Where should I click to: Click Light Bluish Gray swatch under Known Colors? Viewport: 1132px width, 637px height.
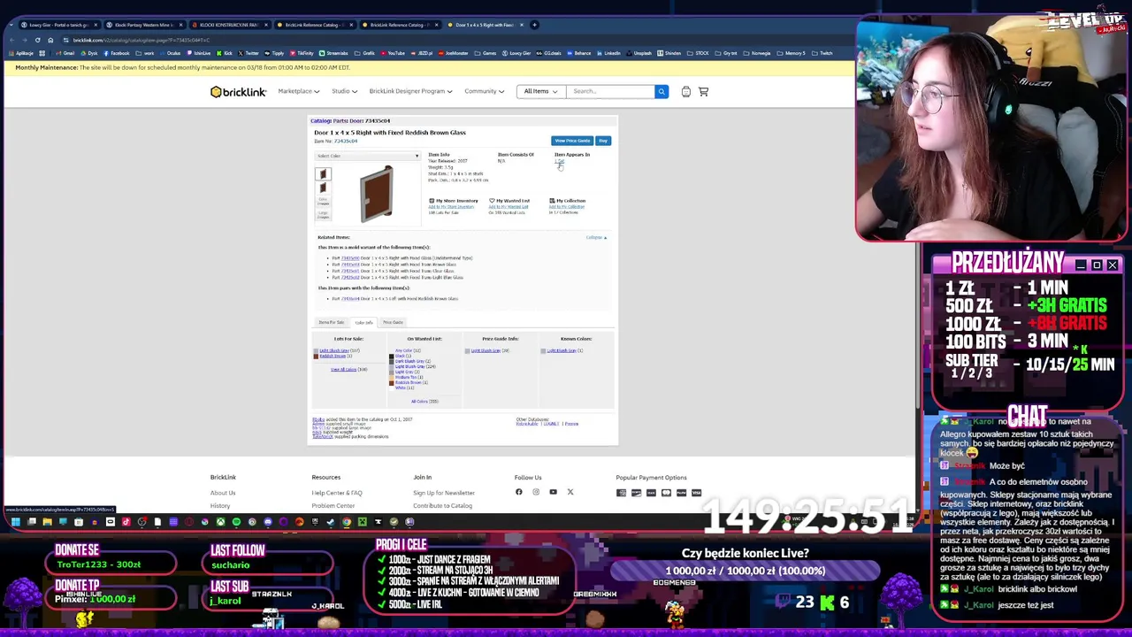543,350
